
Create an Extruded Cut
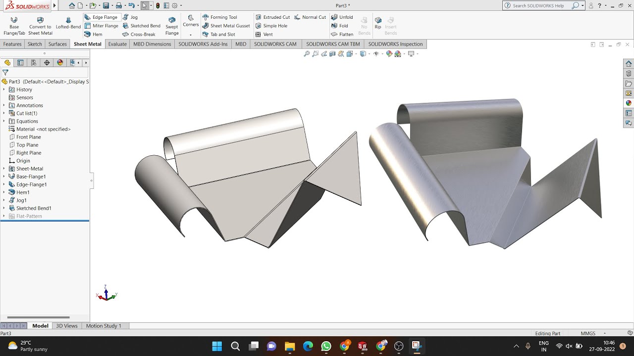coord(273,17)
